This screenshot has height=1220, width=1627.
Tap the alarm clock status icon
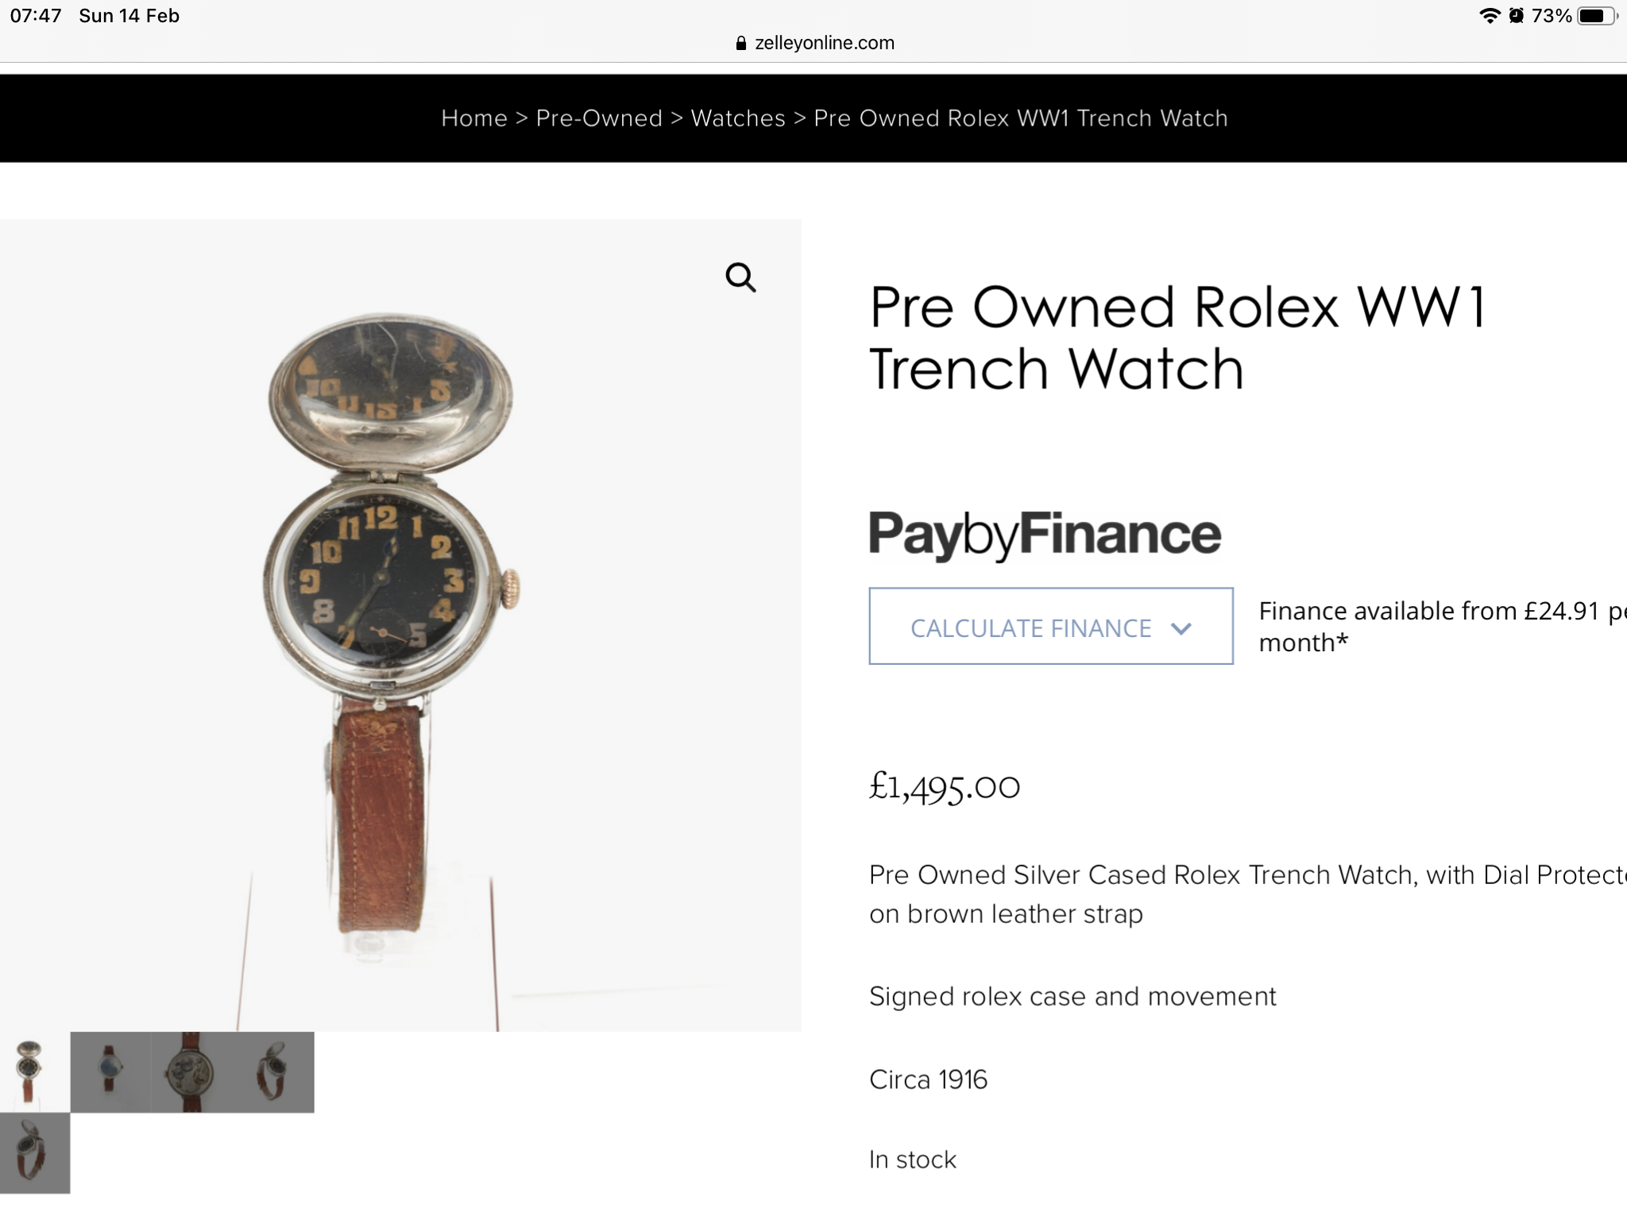(x=1516, y=16)
